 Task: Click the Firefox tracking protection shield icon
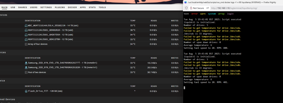tap(186, 8)
